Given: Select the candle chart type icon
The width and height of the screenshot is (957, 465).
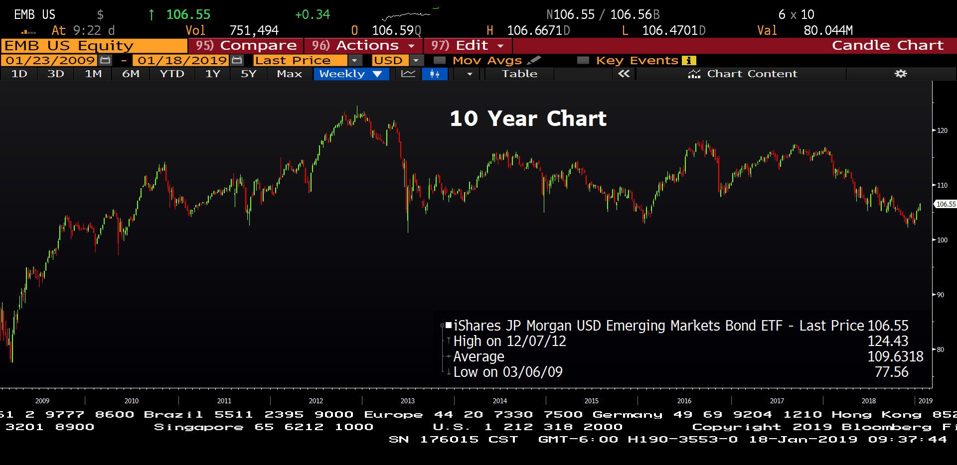Looking at the screenshot, I should pos(435,74).
